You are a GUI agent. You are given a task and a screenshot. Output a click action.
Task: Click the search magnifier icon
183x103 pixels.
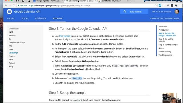pos(125,11)
